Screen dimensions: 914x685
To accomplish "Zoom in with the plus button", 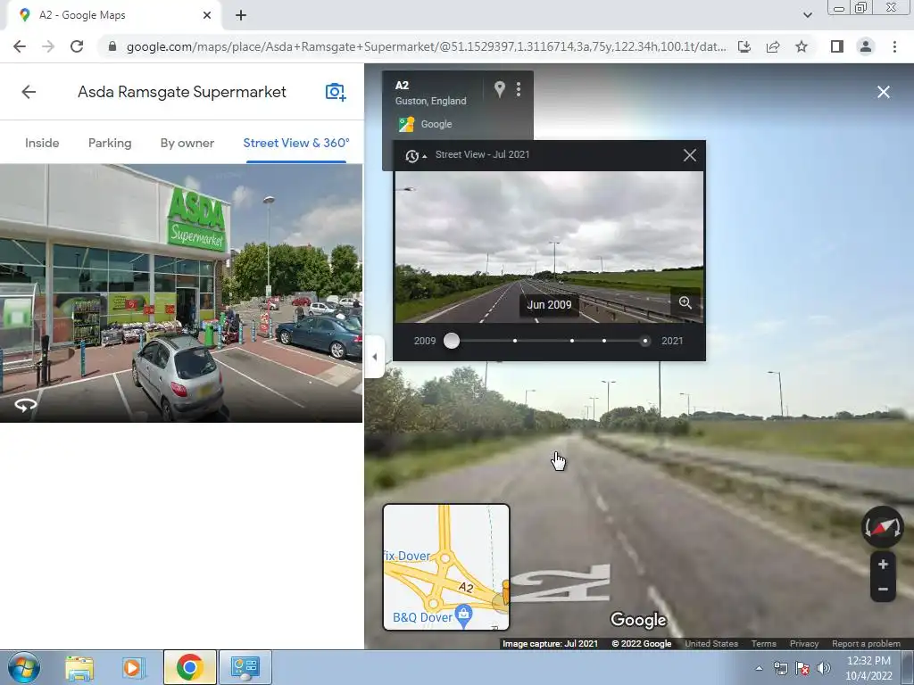I will point(883,565).
